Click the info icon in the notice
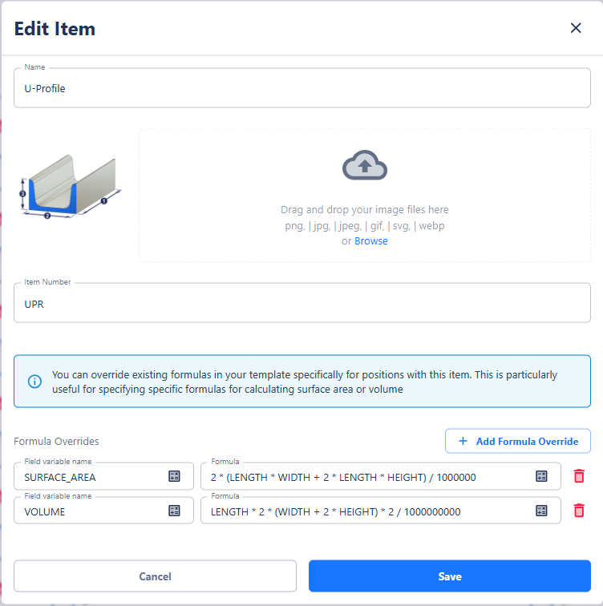The image size is (603, 606). pyautogui.click(x=34, y=382)
